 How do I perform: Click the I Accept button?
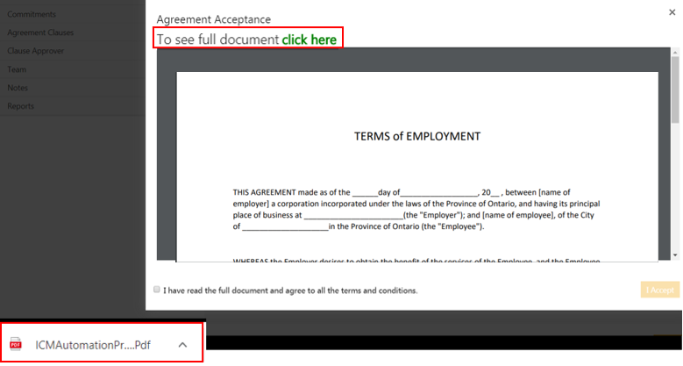(660, 291)
